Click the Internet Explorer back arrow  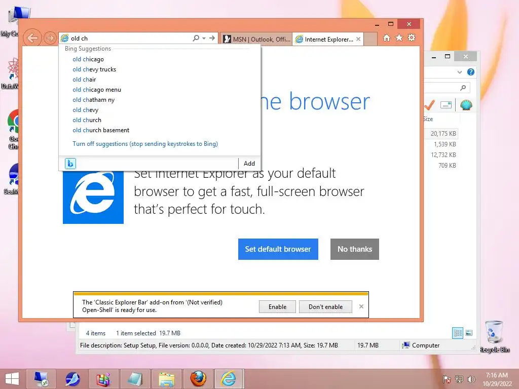pos(32,38)
